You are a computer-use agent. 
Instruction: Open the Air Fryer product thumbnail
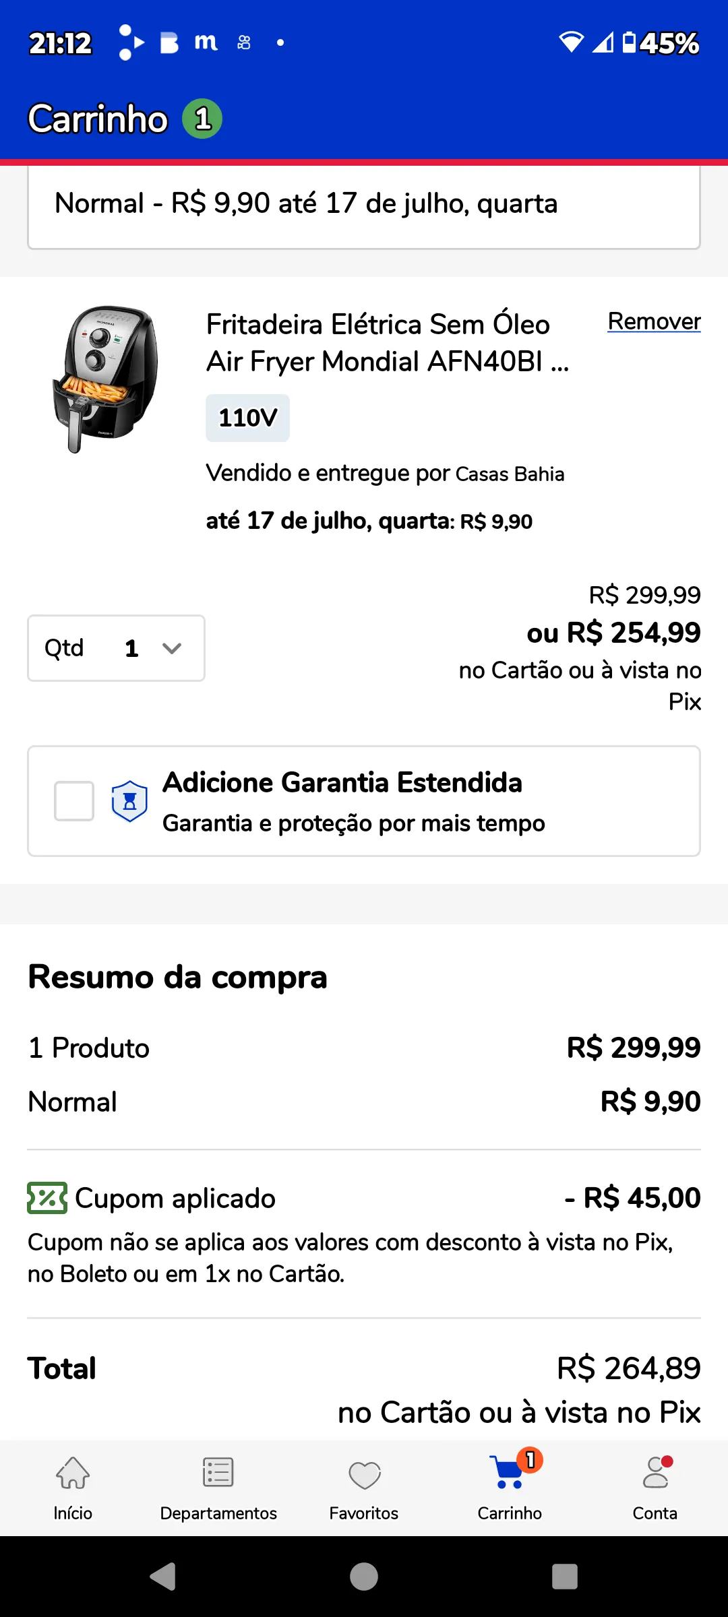point(106,379)
